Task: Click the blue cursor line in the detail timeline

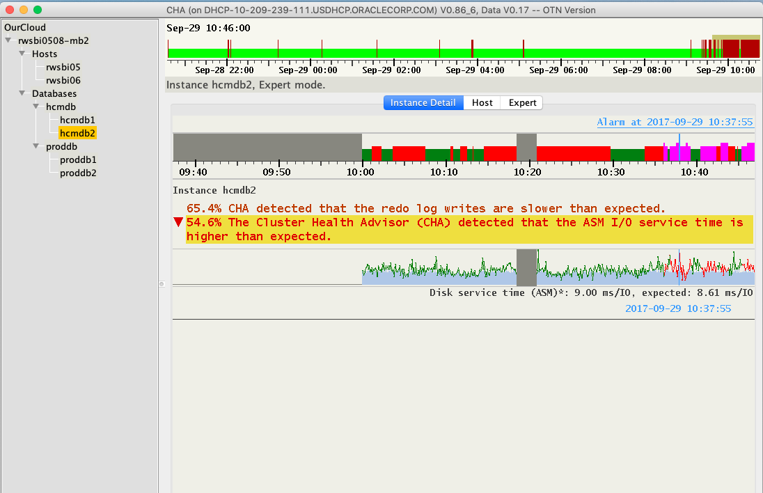Action: [679, 147]
